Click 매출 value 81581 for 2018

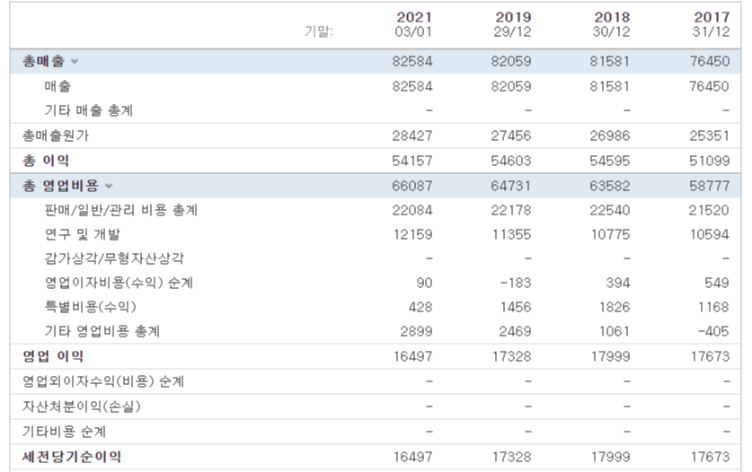point(610,86)
